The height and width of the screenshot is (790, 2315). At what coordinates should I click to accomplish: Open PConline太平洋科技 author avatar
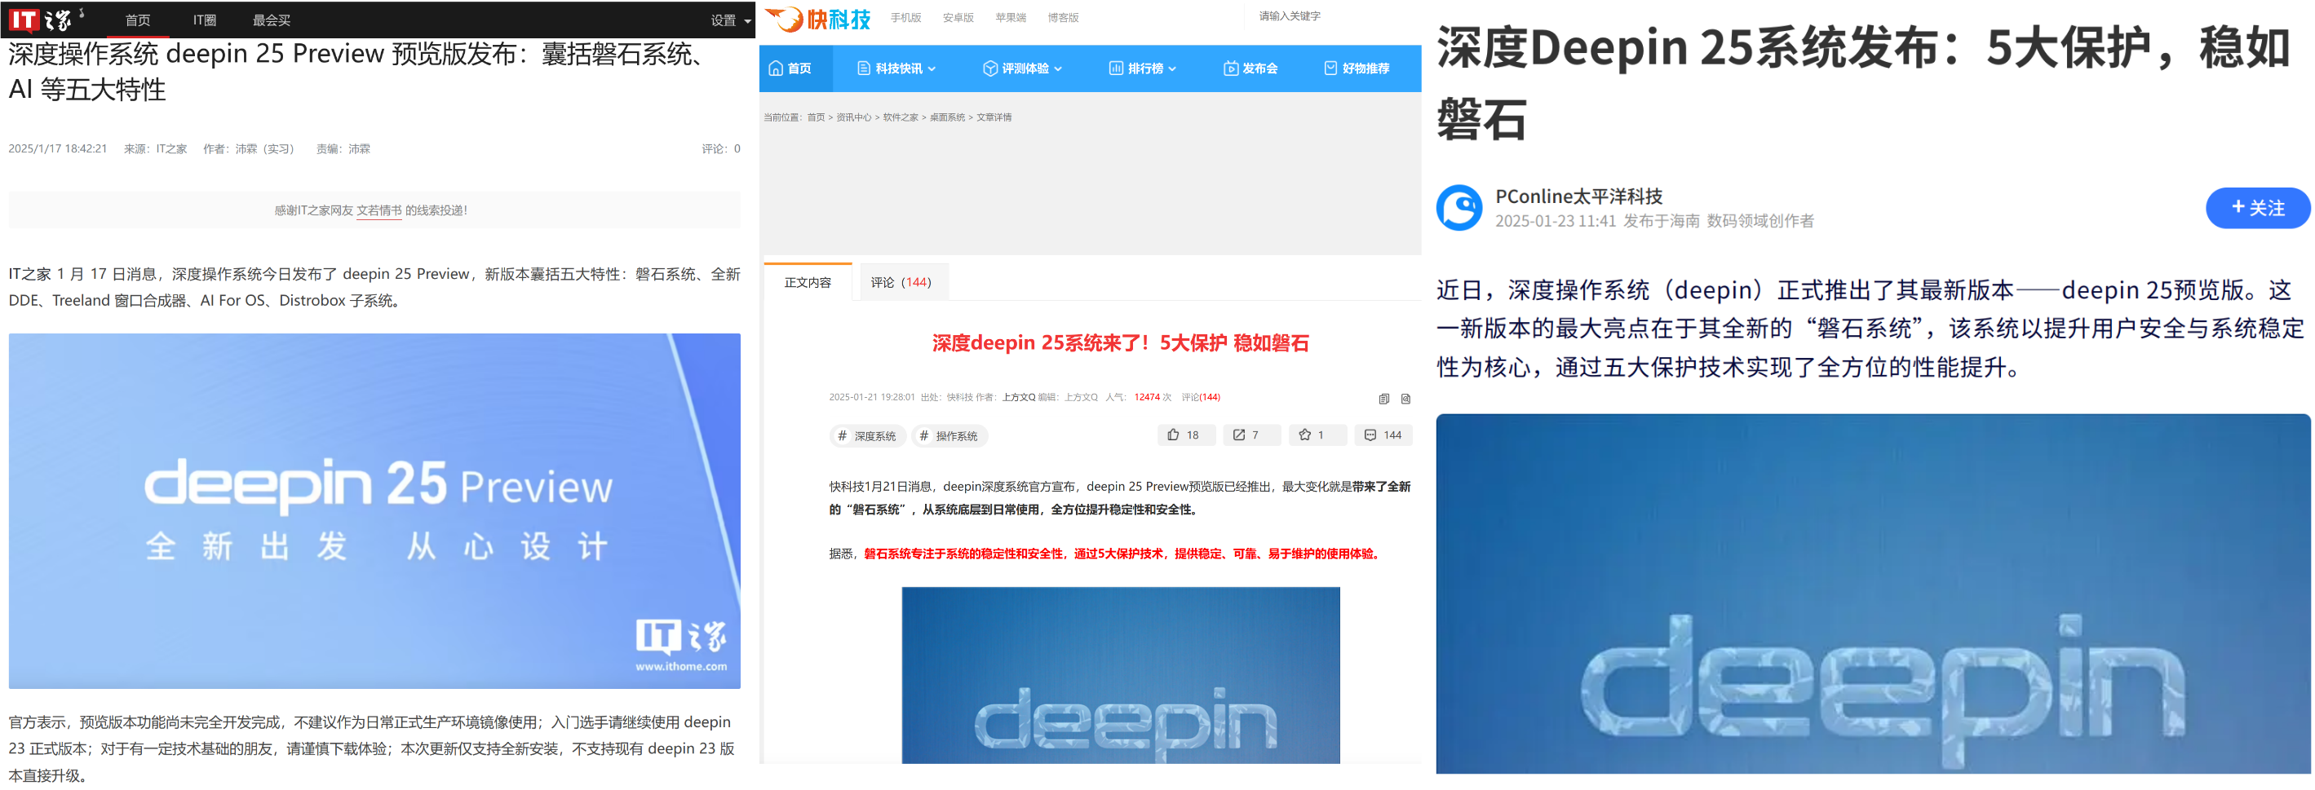point(1458,207)
